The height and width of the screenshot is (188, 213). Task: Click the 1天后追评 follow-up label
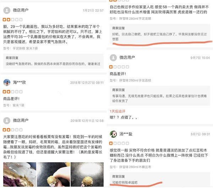point(118,111)
